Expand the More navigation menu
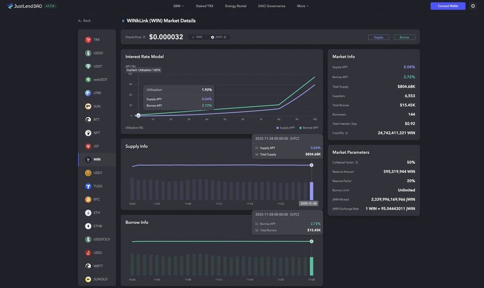Screen dimensions: 484x288 pos(302,6)
